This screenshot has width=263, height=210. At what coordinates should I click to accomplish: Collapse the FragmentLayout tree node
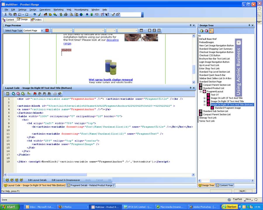pos(201,92)
